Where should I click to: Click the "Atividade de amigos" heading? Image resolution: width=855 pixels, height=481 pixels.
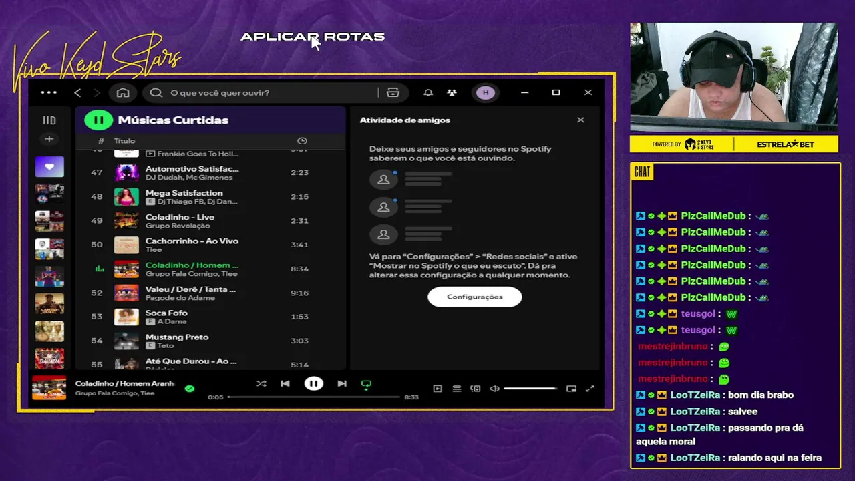click(405, 120)
